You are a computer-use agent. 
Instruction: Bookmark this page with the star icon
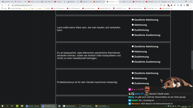coord(164,5)
